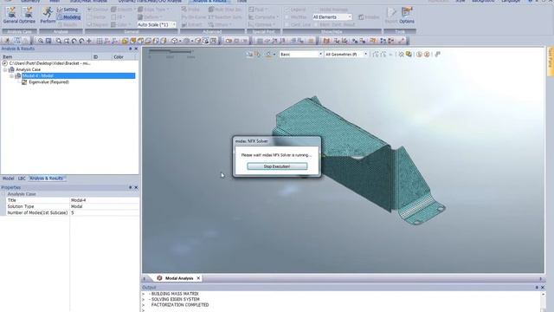Edit the Title field value Modal-4

[105, 200]
